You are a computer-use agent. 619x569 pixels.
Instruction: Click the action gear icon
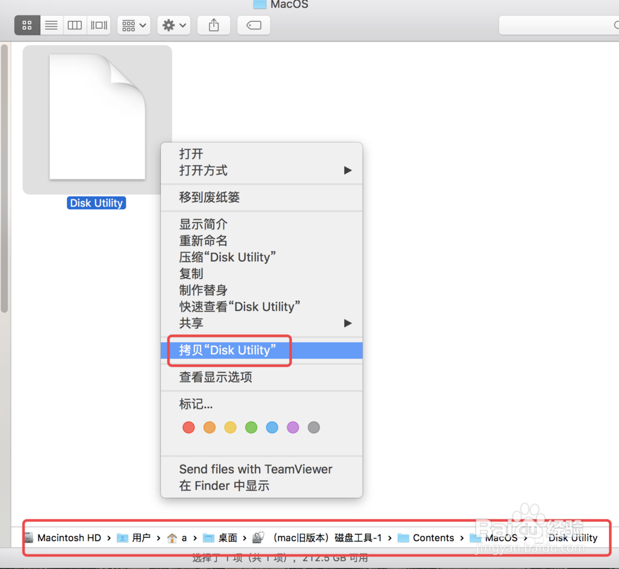coord(168,25)
